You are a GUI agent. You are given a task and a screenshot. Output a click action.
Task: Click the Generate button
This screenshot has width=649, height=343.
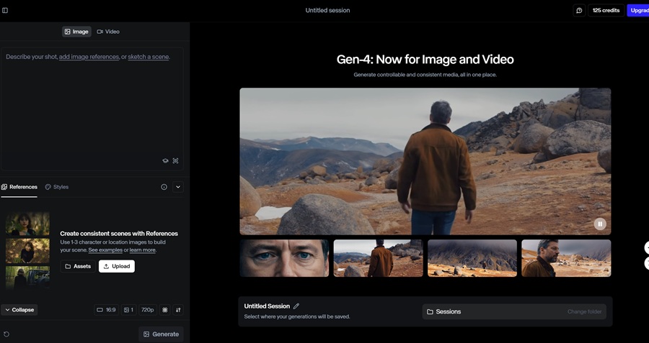161,334
